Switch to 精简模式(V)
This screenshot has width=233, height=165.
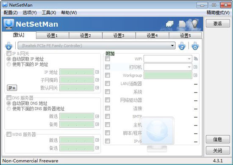[218, 13]
